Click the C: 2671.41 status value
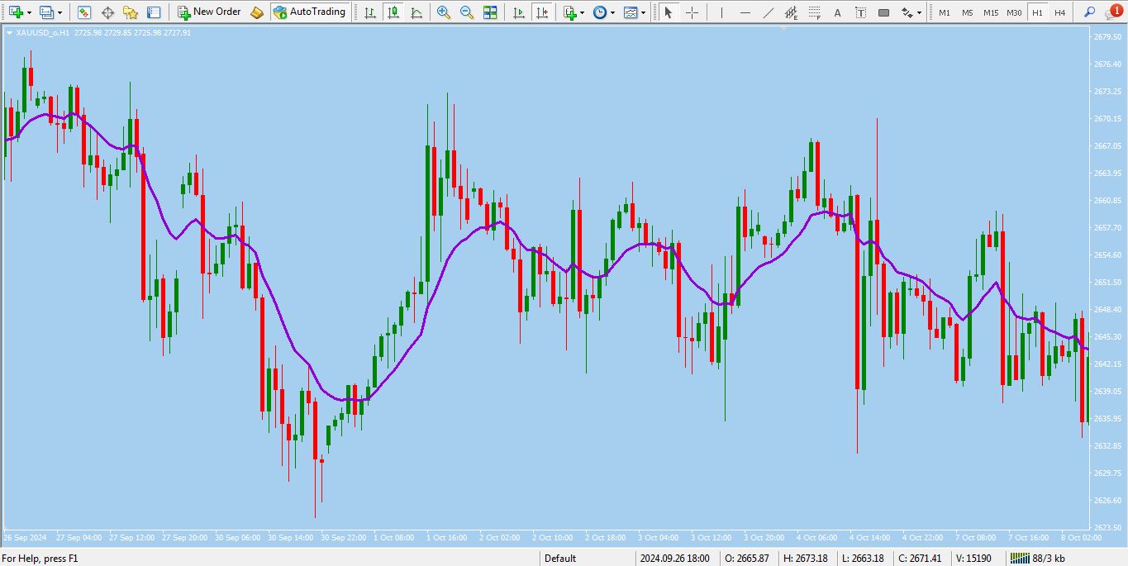 point(920,559)
